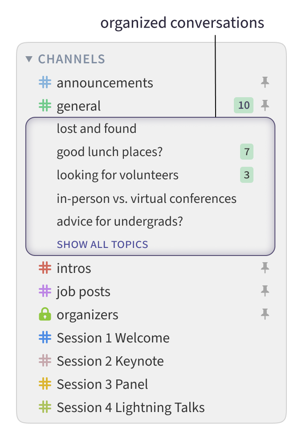This screenshot has height=437, width=302.
Task: Click Session 1 Welcome blue hash icon
Action: [45, 338]
